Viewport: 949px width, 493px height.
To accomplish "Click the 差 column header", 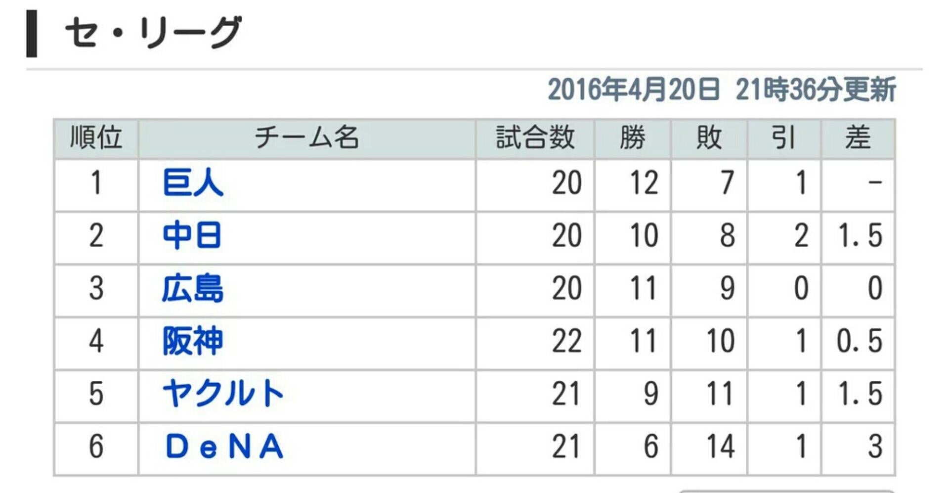I will (x=858, y=137).
